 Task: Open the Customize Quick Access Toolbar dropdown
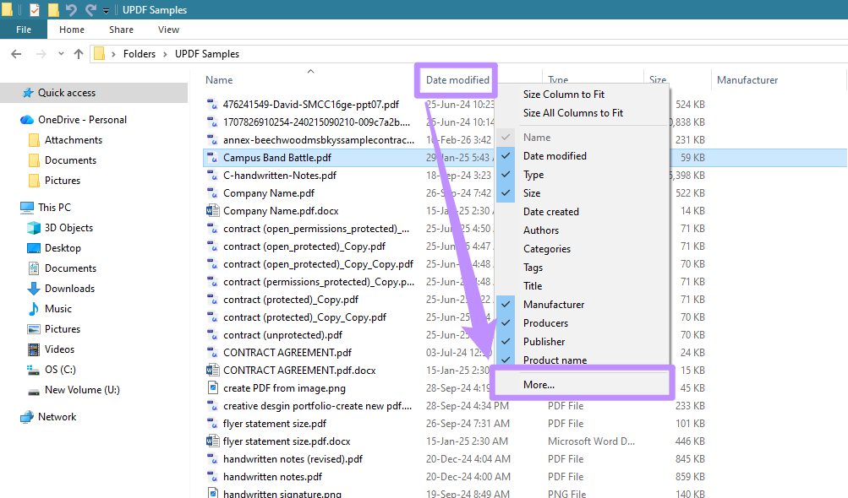point(106,10)
